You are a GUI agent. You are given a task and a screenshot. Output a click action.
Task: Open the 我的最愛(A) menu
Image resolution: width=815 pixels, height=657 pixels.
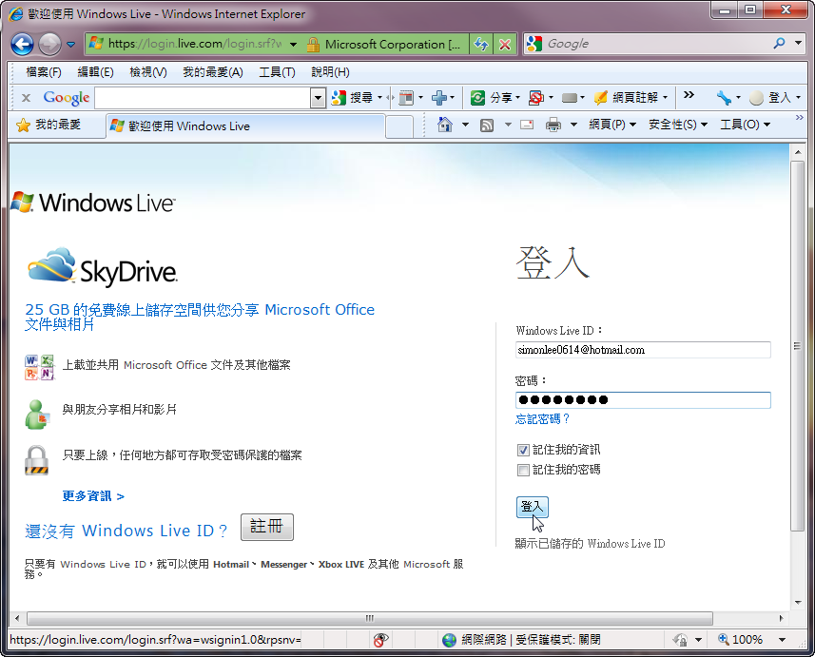(213, 71)
